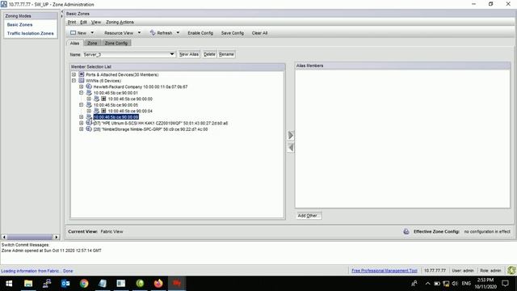Screen dimensions: 517x291
Task: Switch to the Zone Config tab
Action: (x=116, y=43)
